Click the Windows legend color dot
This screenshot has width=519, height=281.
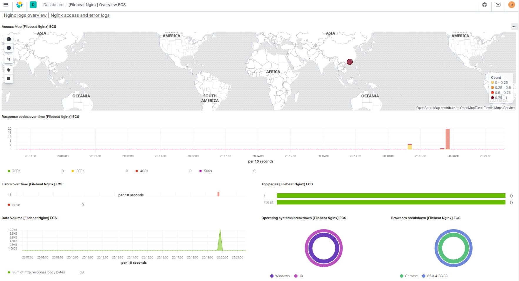pyautogui.click(x=272, y=276)
